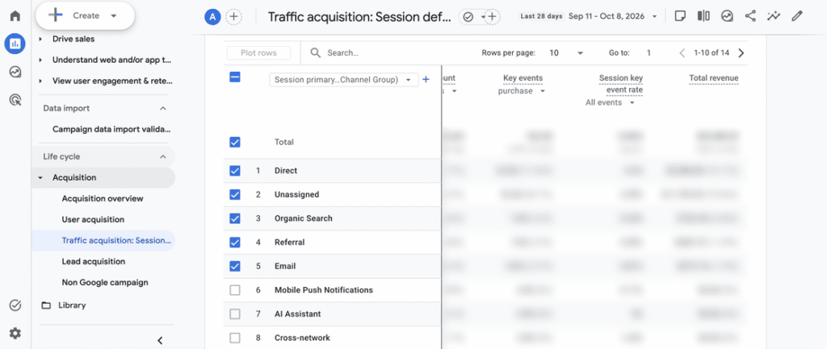Collapse the Data import section
The height and width of the screenshot is (349, 827).
(x=163, y=109)
